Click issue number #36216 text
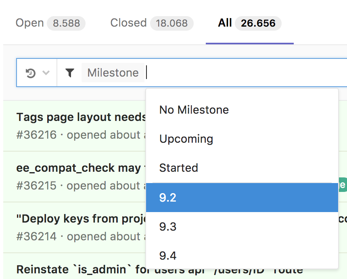 (36, 135)
